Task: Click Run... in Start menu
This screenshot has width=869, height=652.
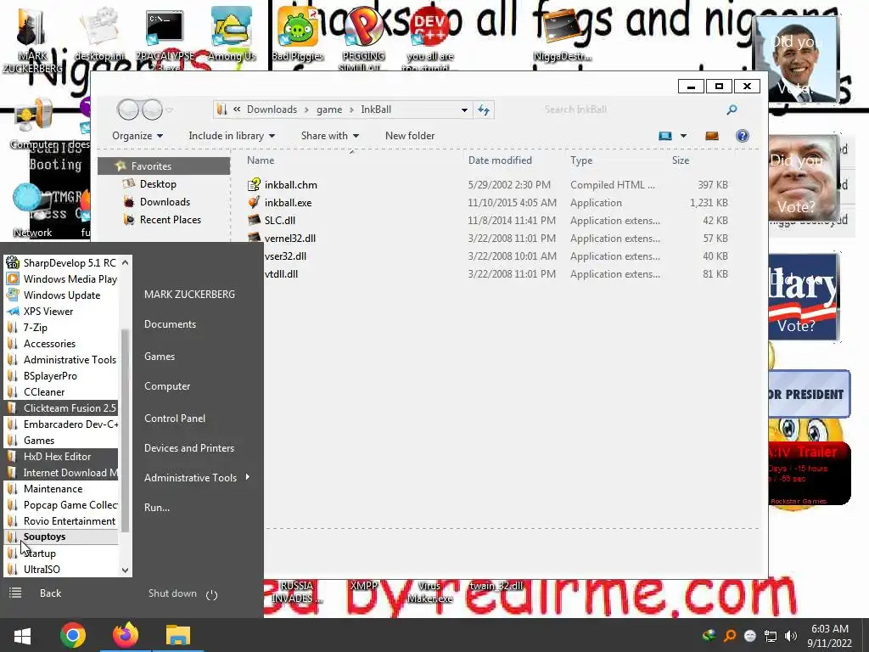Action: tap(157, 508)
